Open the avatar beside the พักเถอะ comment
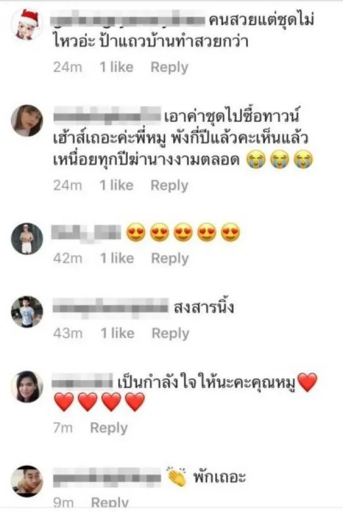Screen dimensions: 343x513 pos(27,481)
